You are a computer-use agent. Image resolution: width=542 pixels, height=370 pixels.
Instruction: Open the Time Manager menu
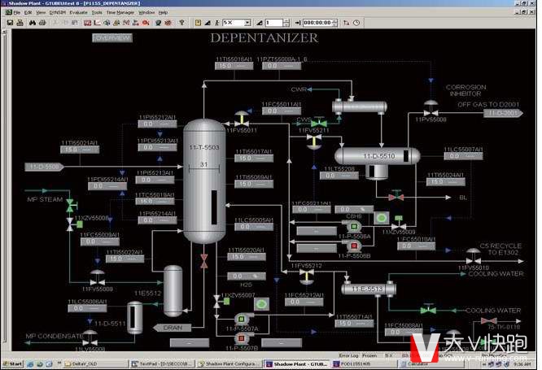(120, 13)
